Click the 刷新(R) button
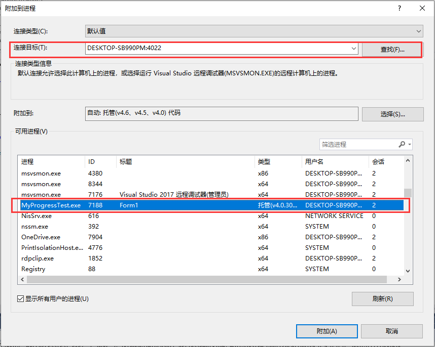The image size is (435, 347). click(383, 299)
